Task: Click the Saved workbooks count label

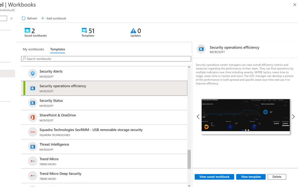Action: tap(35, 36)
